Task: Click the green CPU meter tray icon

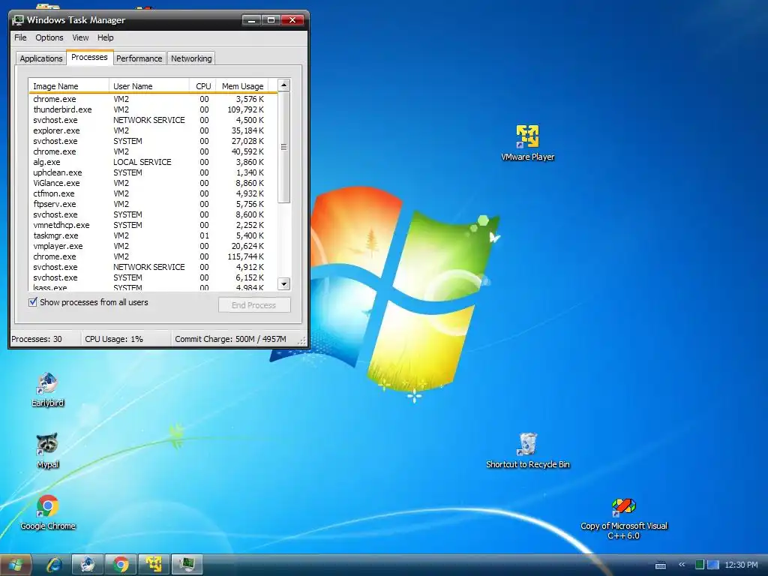Action: coord(700,565)
